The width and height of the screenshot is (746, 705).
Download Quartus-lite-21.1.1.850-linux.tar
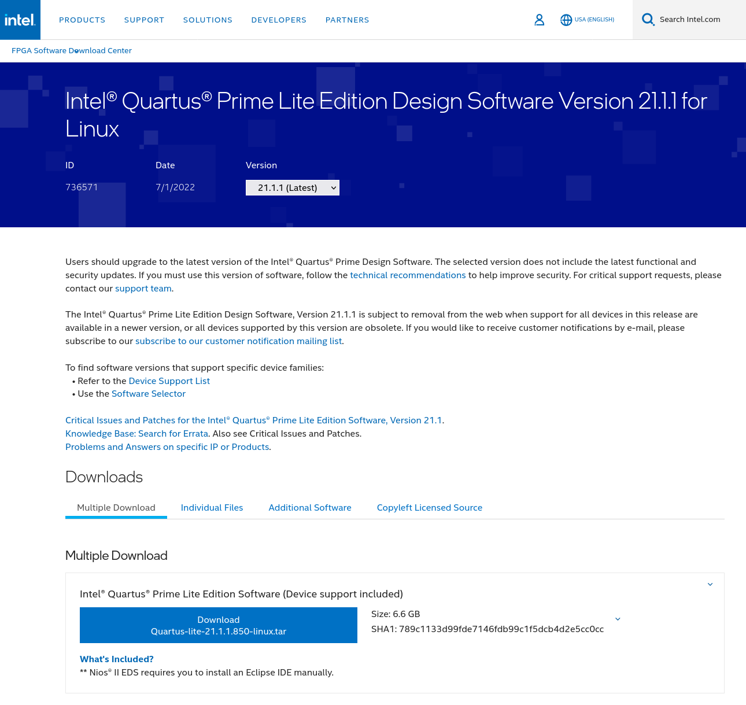[218, 625]
